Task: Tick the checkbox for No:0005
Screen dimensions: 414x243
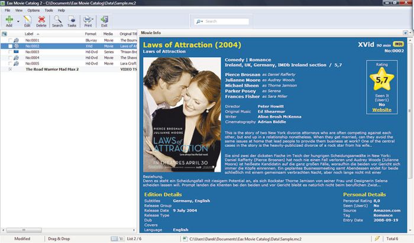Action: [x=10, y=64]
